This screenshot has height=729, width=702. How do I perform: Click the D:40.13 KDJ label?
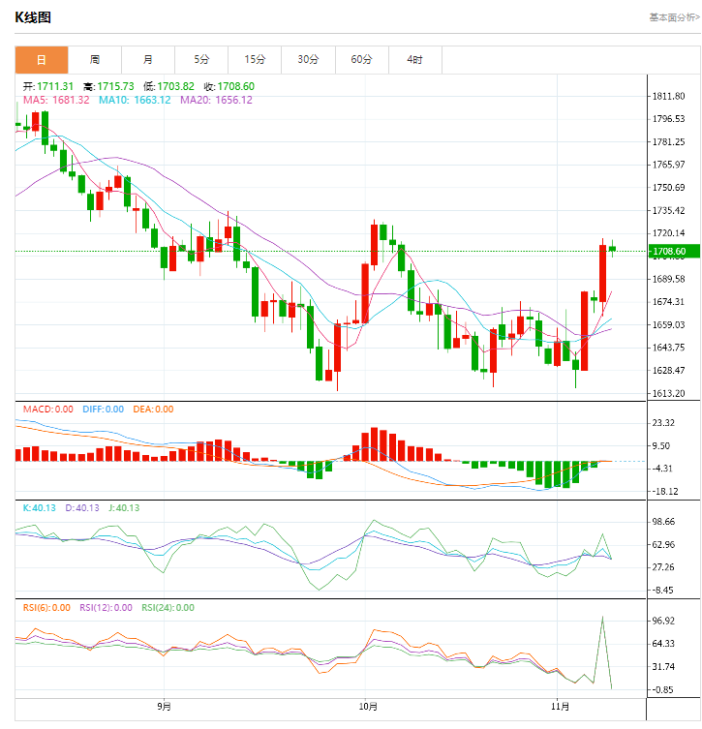click(82, 508)
